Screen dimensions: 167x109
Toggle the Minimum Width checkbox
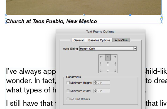pos(68,91)
